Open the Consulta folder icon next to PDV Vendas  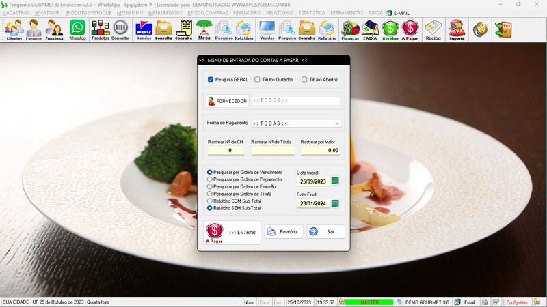click(163, 29)
